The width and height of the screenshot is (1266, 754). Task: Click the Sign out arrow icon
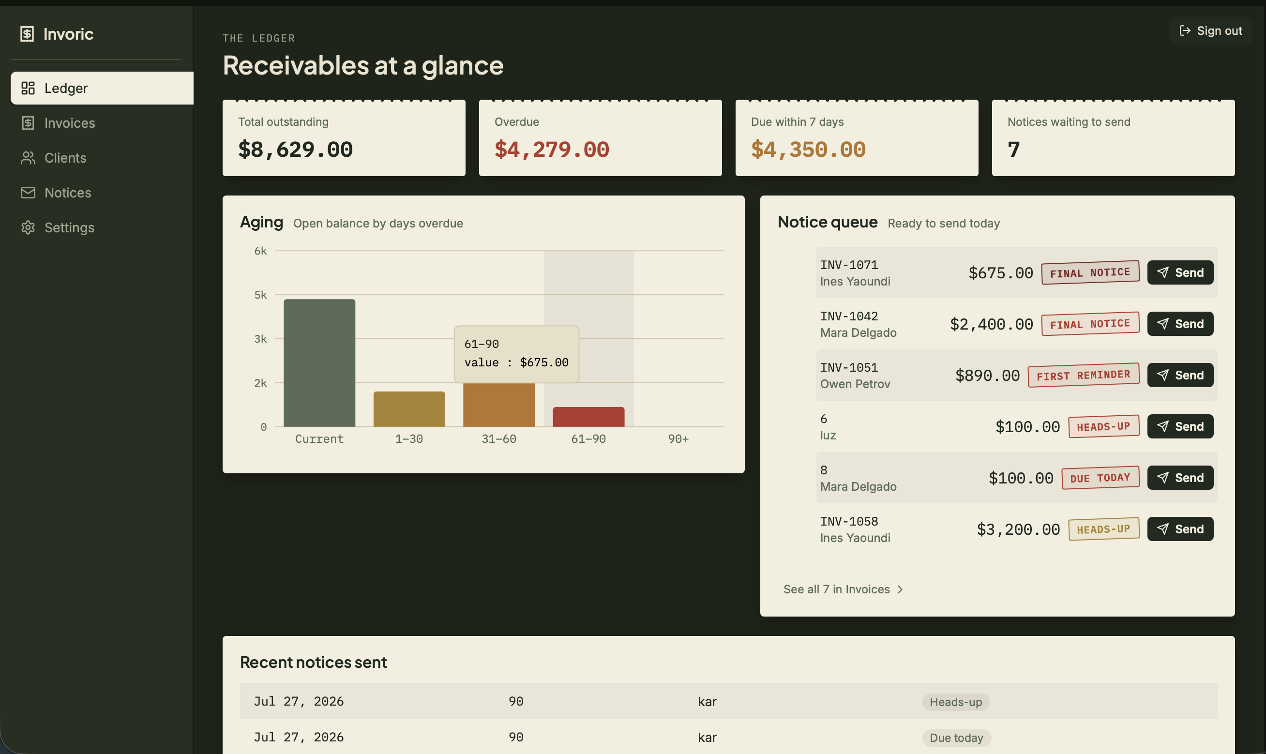coord(1185,30)
